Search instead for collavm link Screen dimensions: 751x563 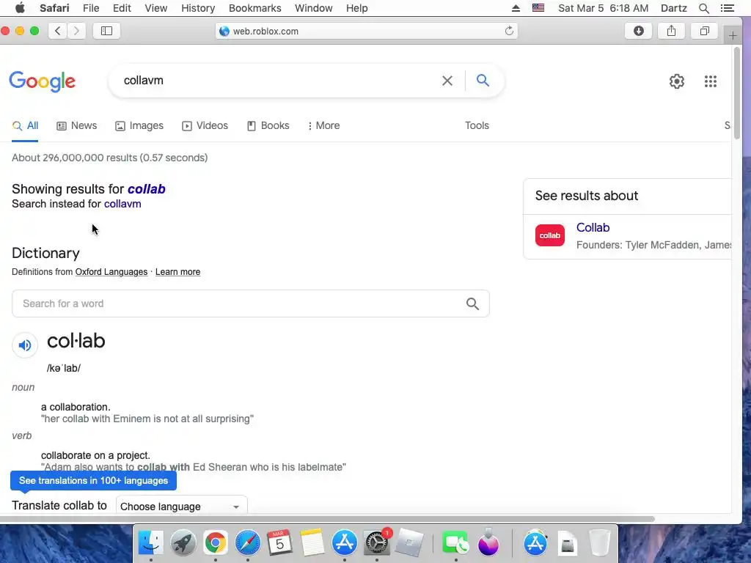[x=122, y=204]
